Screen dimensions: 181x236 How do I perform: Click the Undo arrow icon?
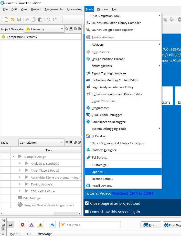click(48, 19)
